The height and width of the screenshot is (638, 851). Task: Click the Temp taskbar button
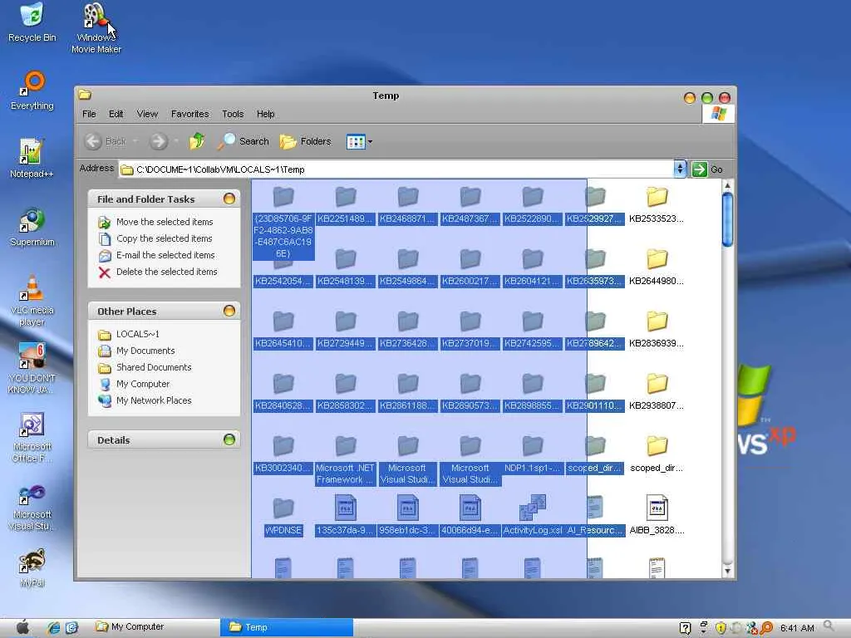[287, 627]
